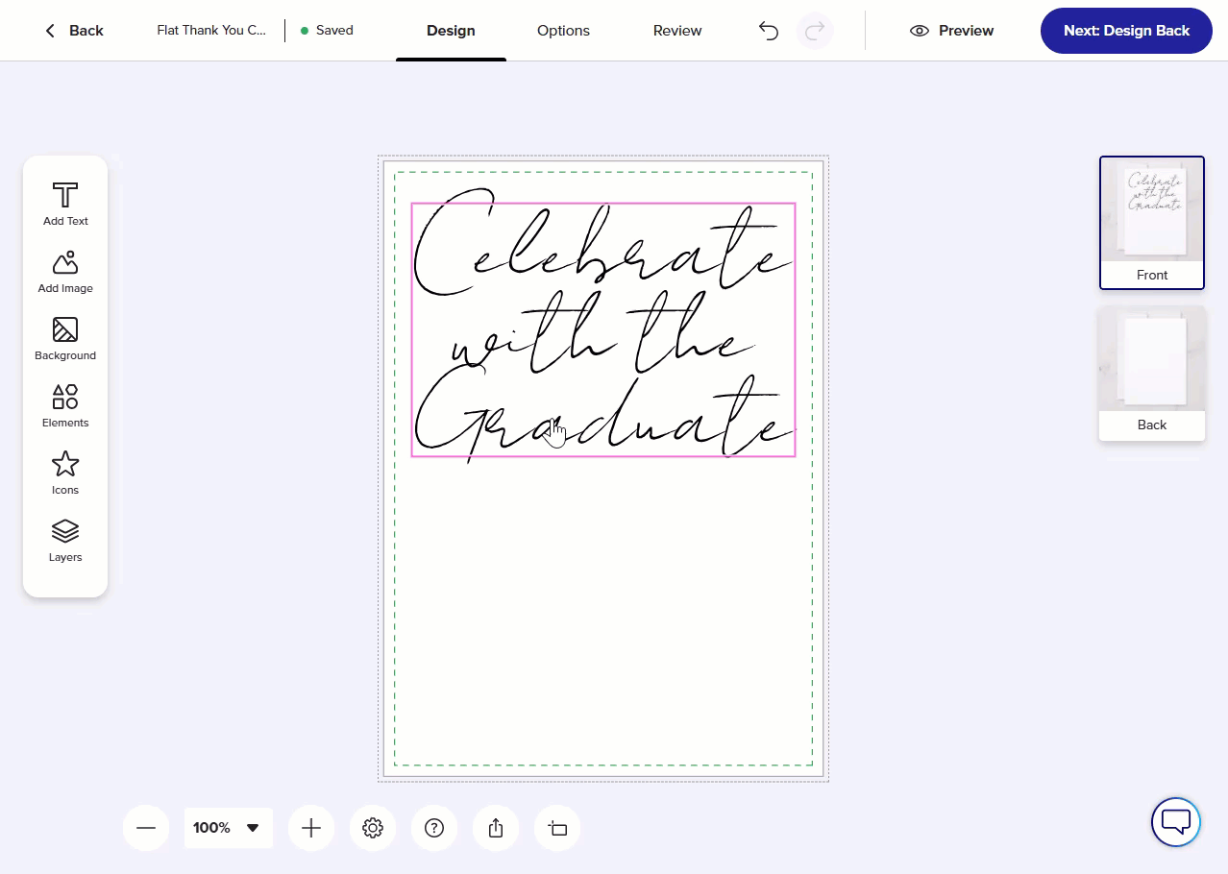Open the settings gear at bottom
1228x874 pixels.
point(373,828)
